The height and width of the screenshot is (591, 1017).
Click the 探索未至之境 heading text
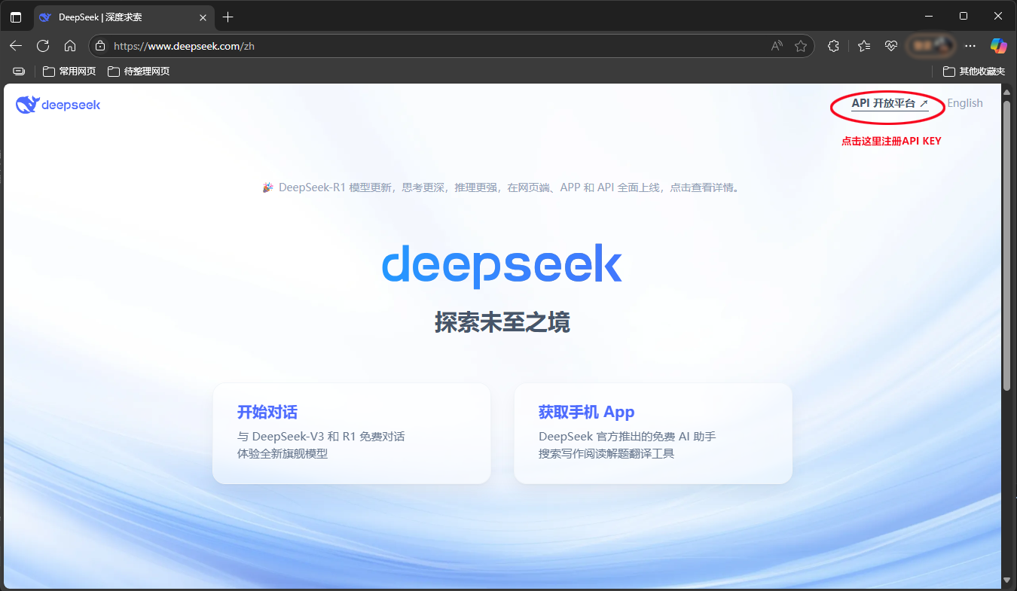tap(502, 322)
